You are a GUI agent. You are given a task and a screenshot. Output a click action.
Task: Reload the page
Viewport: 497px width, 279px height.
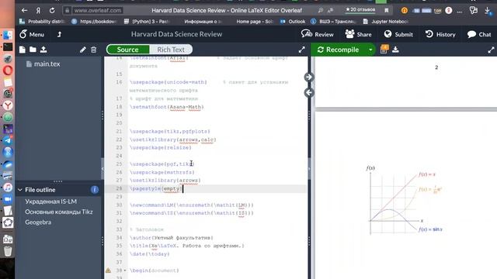pos(52,10)
